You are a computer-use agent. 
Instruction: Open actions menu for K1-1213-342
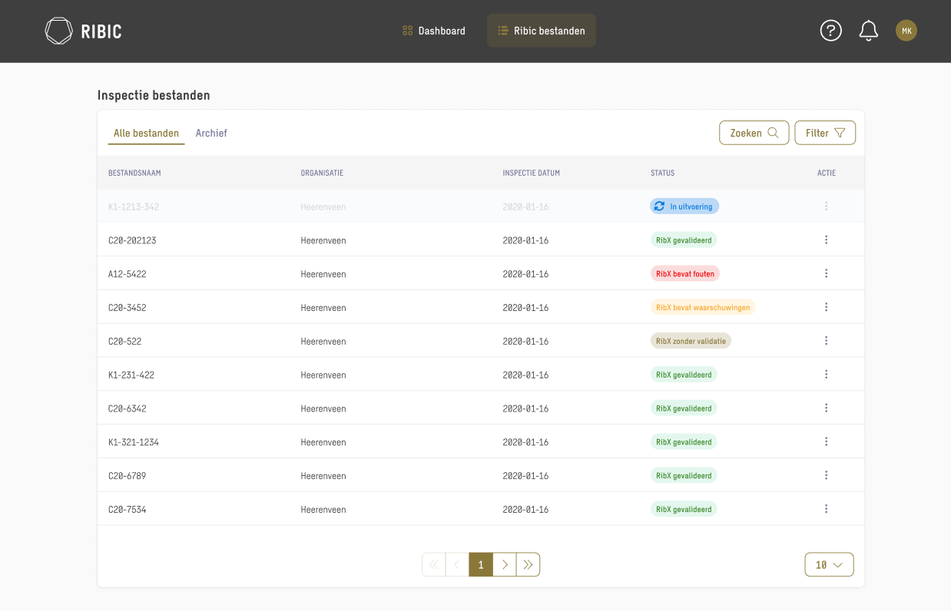[x=827, y=206]
